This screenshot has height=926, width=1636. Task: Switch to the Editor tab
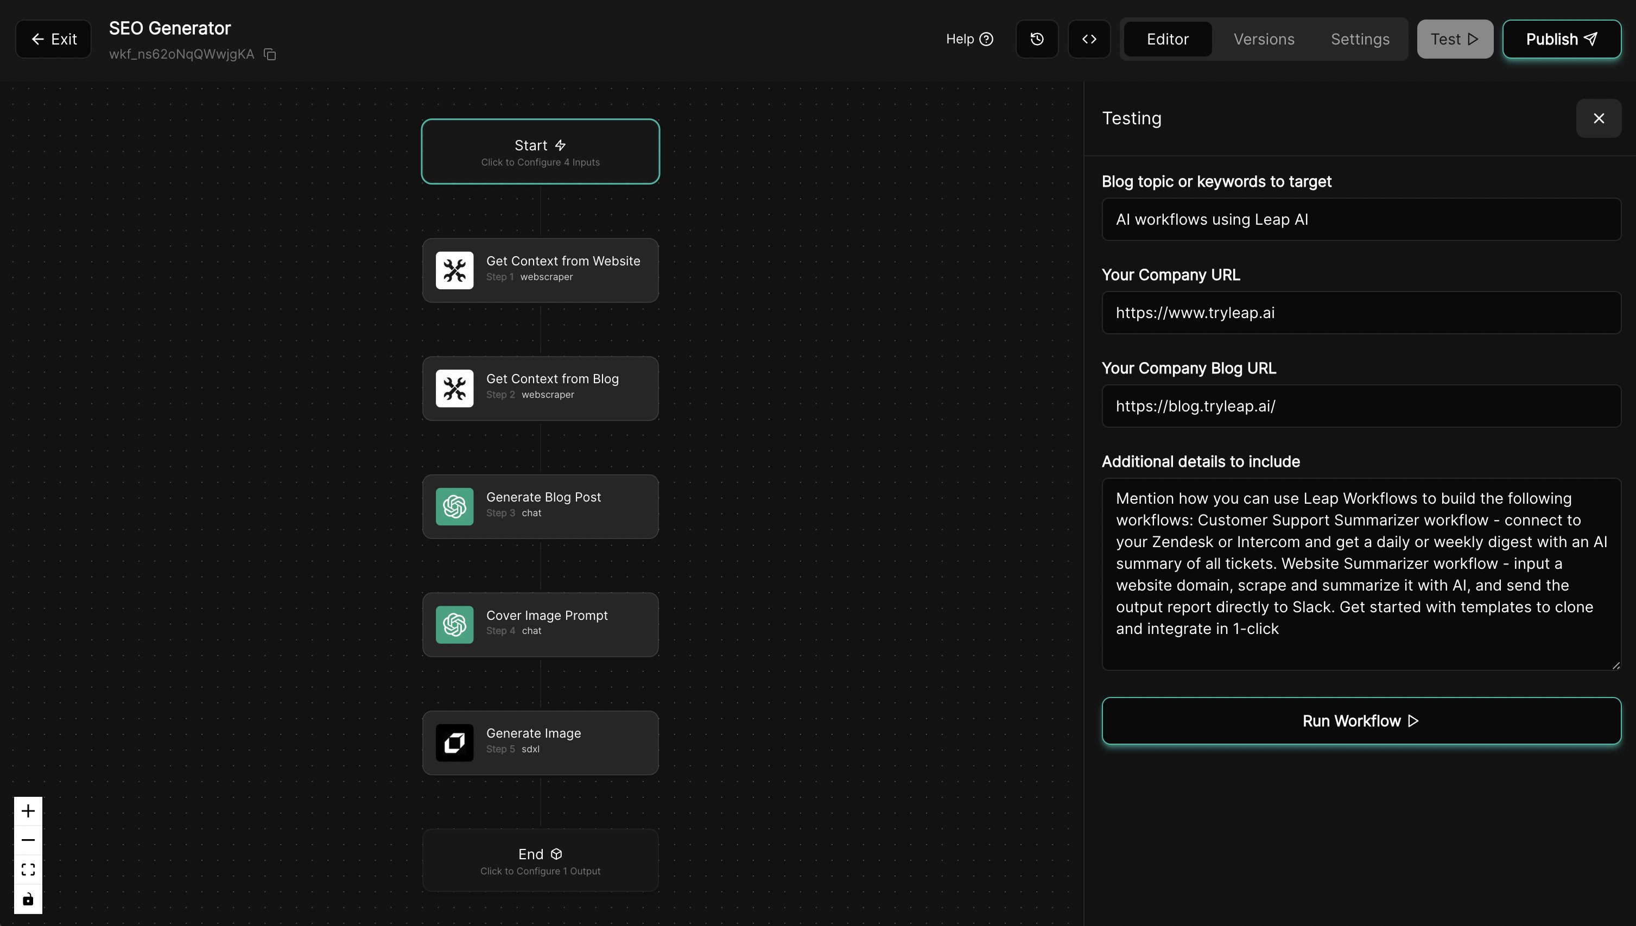click(1168, 39)
